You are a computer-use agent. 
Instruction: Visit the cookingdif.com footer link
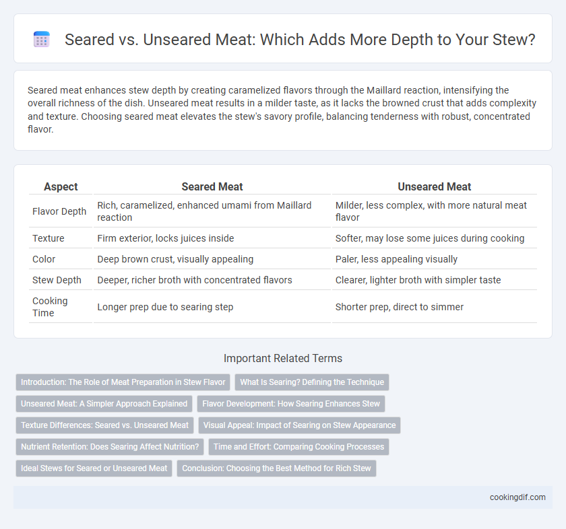(517, 497)
